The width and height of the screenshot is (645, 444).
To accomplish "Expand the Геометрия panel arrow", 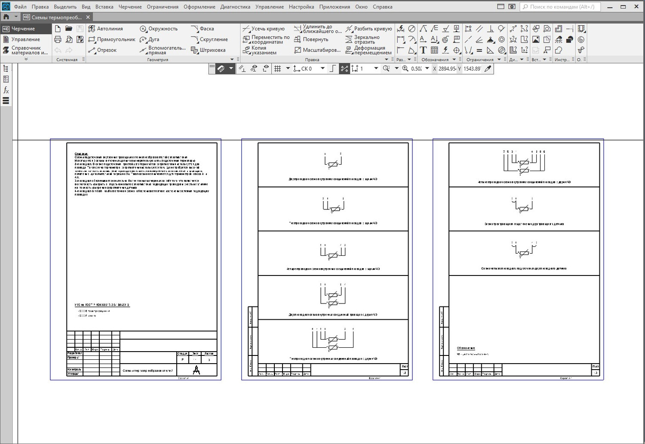I will [x=232, y=60].
